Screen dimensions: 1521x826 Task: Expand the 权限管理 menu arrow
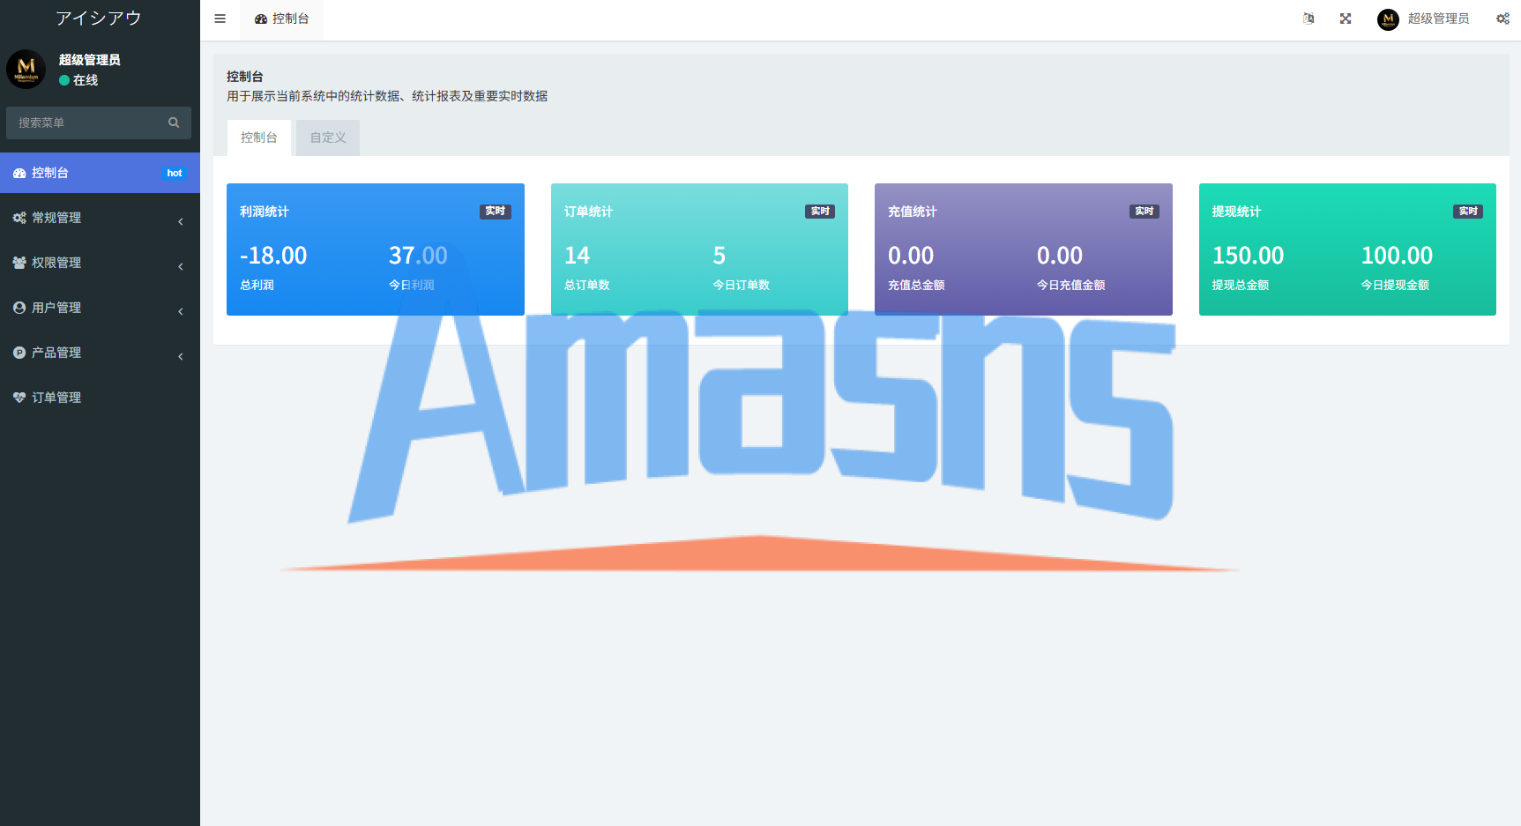point(181,266)
